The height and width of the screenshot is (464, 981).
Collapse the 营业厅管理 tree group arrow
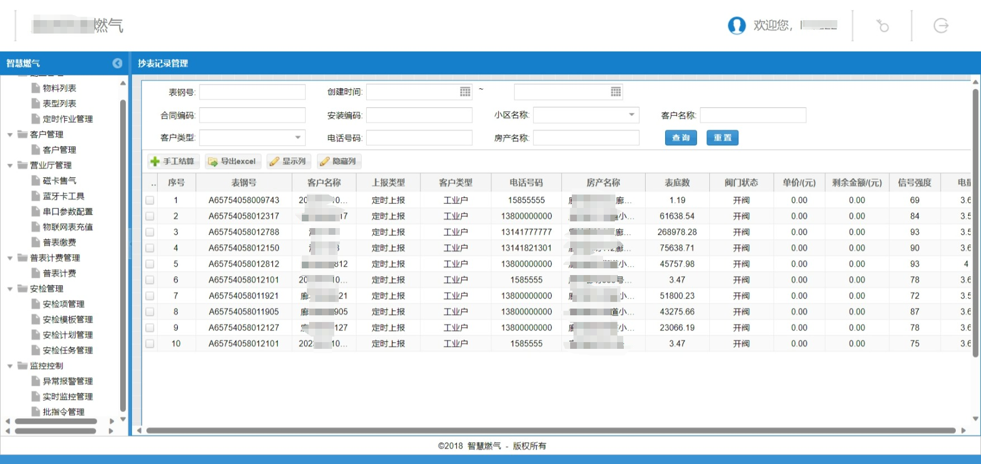tap(10, 165)
